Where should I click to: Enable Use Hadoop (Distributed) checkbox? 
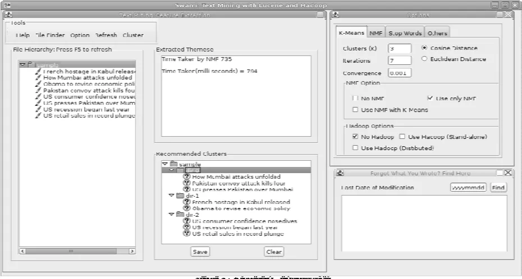click(x=355, y=148)
